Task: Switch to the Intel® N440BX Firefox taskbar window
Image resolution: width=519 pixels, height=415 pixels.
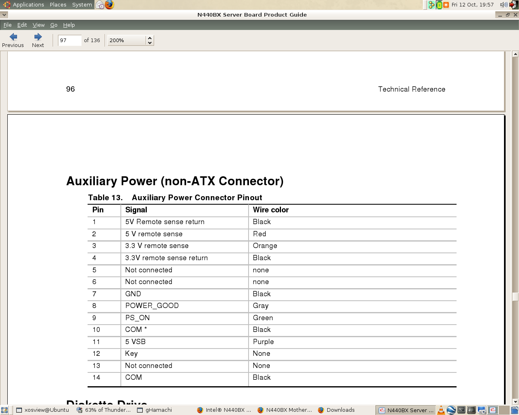Action: pyautogui.click(x=224, y=410)
